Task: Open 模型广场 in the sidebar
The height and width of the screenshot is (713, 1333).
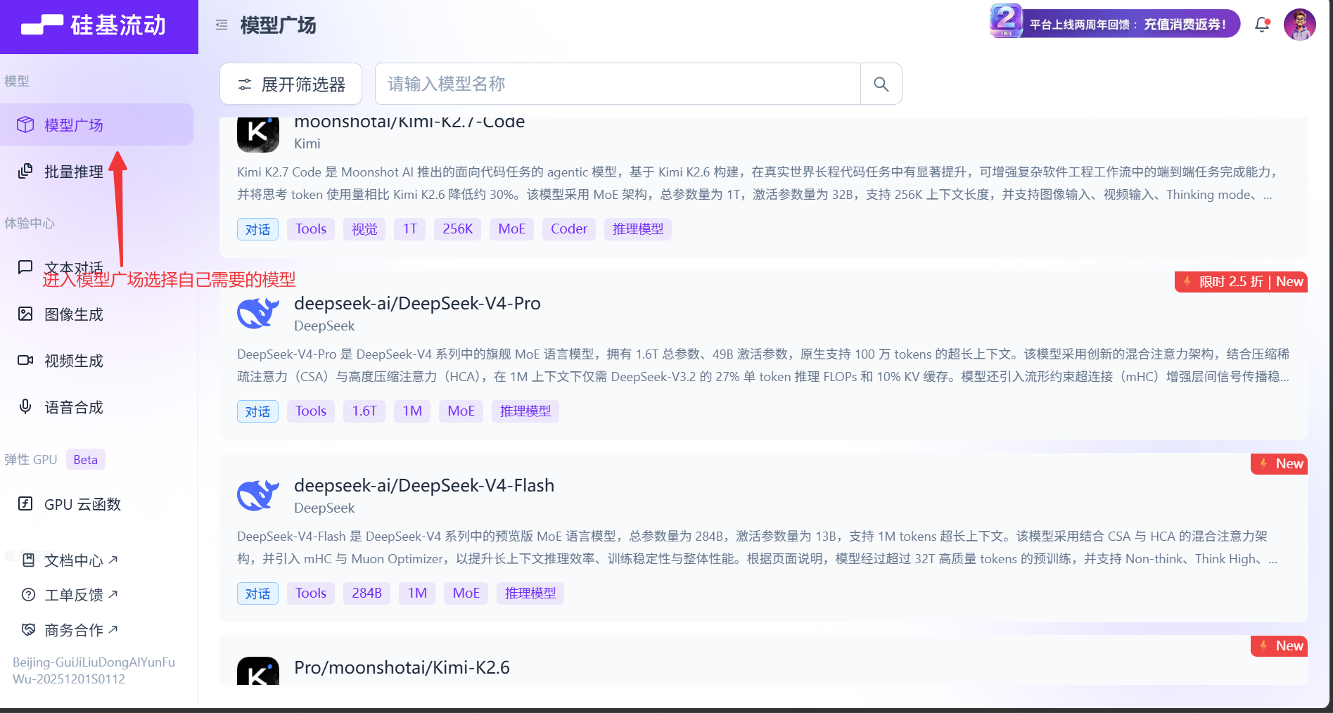Action: [x=97, y=124]
